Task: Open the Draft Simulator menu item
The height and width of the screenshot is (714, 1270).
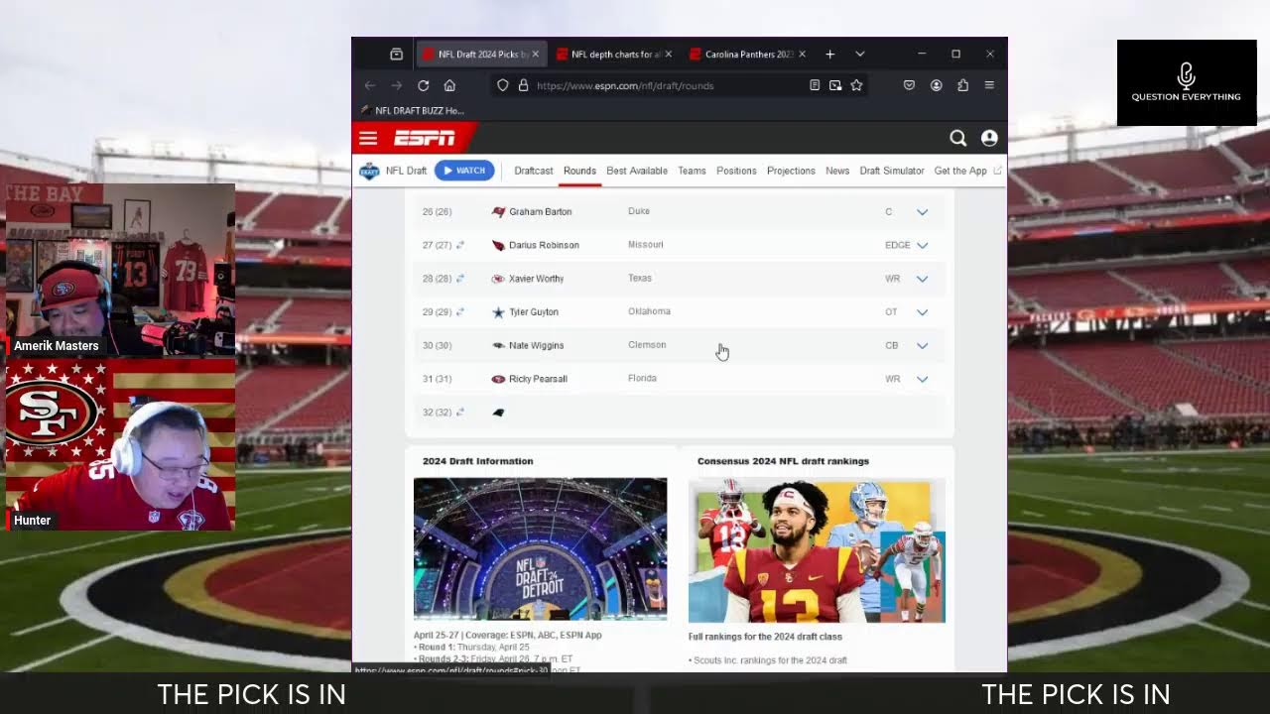Action: [x=892, y=171]
